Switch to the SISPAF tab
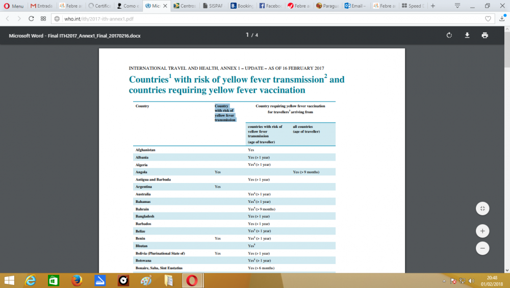The image size is (510, 288). (x=212, y=6)
